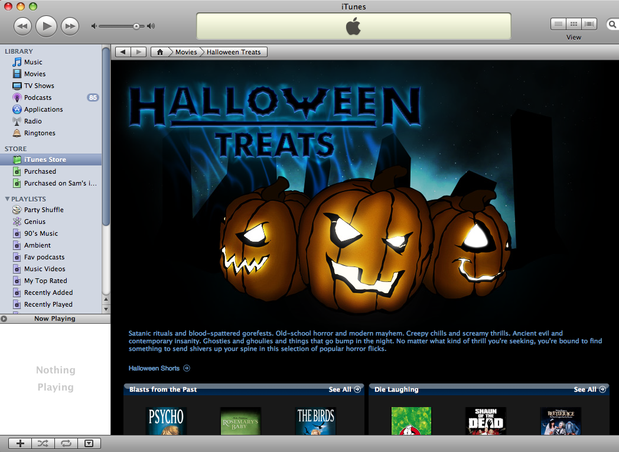Click the volume slider knob

tap(136, 27)
